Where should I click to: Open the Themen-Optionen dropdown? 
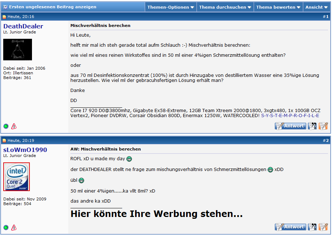[171, 7]
